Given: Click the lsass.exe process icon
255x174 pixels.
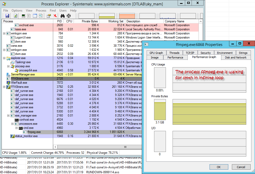Looking at the screenshot, I should (13, 30).
